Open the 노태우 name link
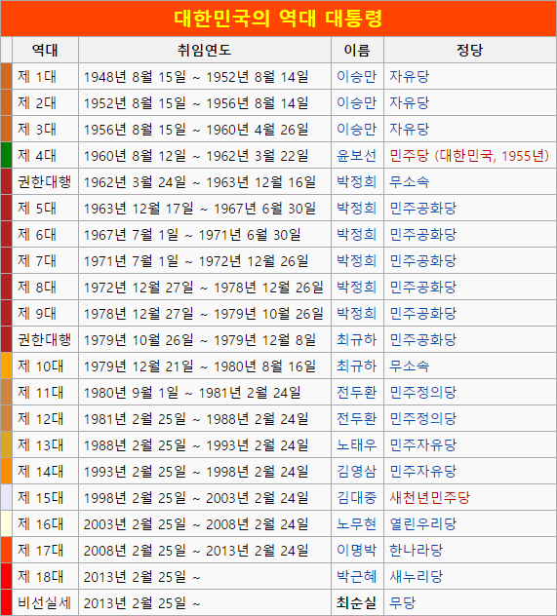 (356, 444)
